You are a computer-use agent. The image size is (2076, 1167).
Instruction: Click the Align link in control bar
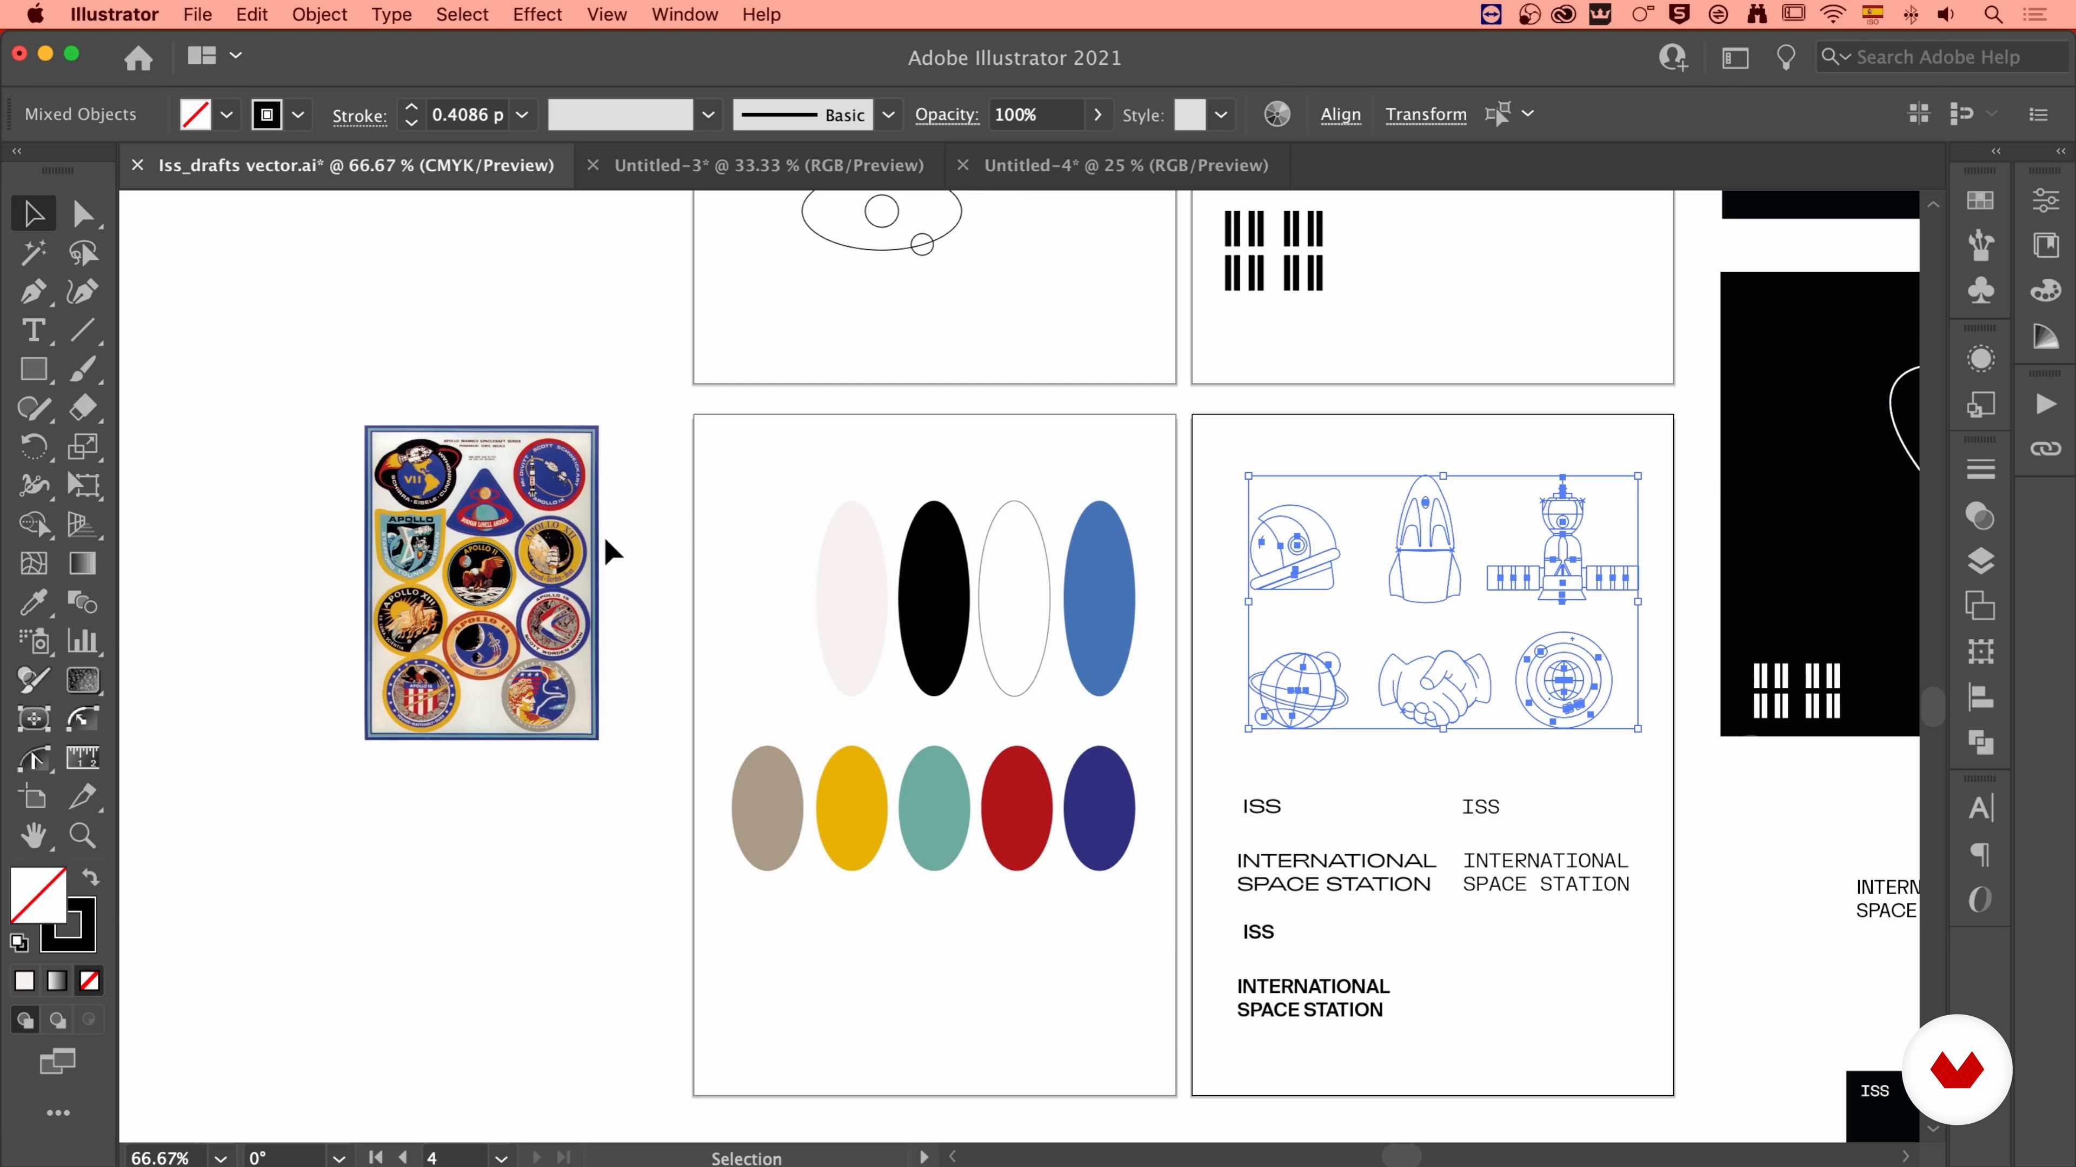pyautogui.click(x=1340, y=115)
